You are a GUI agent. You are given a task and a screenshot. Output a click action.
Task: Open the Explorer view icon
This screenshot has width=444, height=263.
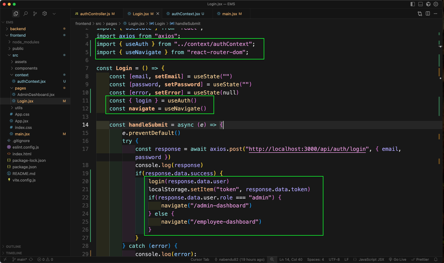16,14
